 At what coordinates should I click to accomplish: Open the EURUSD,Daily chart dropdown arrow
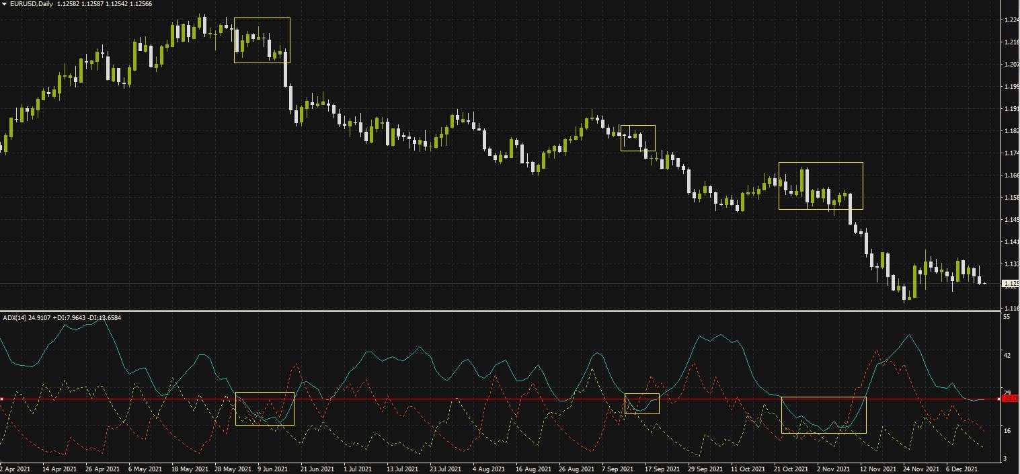(x=4, y=4)
